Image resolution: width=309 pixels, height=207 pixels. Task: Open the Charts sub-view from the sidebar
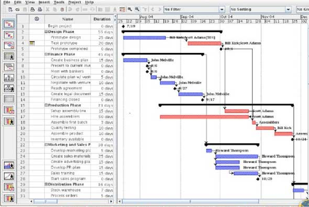click(x=9, y=177)
